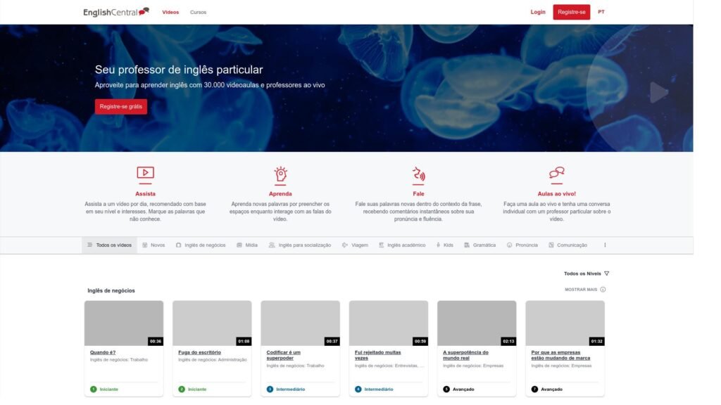Open the three-dot more categories menu
Viewport: 721px width, 405px height.
pos(605,245)
